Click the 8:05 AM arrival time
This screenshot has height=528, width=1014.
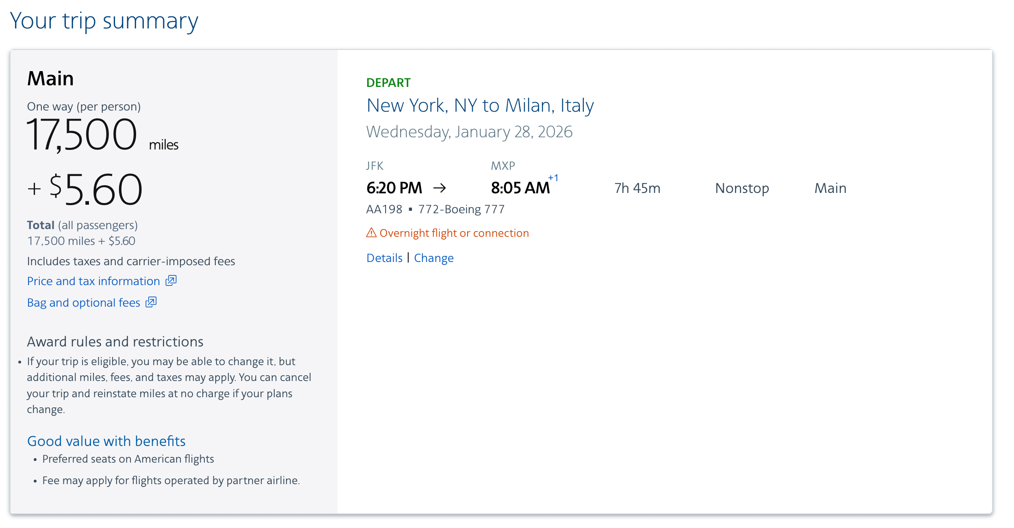pos(520,188)
